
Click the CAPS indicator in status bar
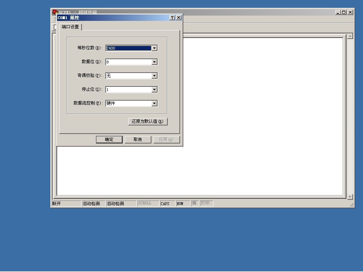click(x=167, y=204)
